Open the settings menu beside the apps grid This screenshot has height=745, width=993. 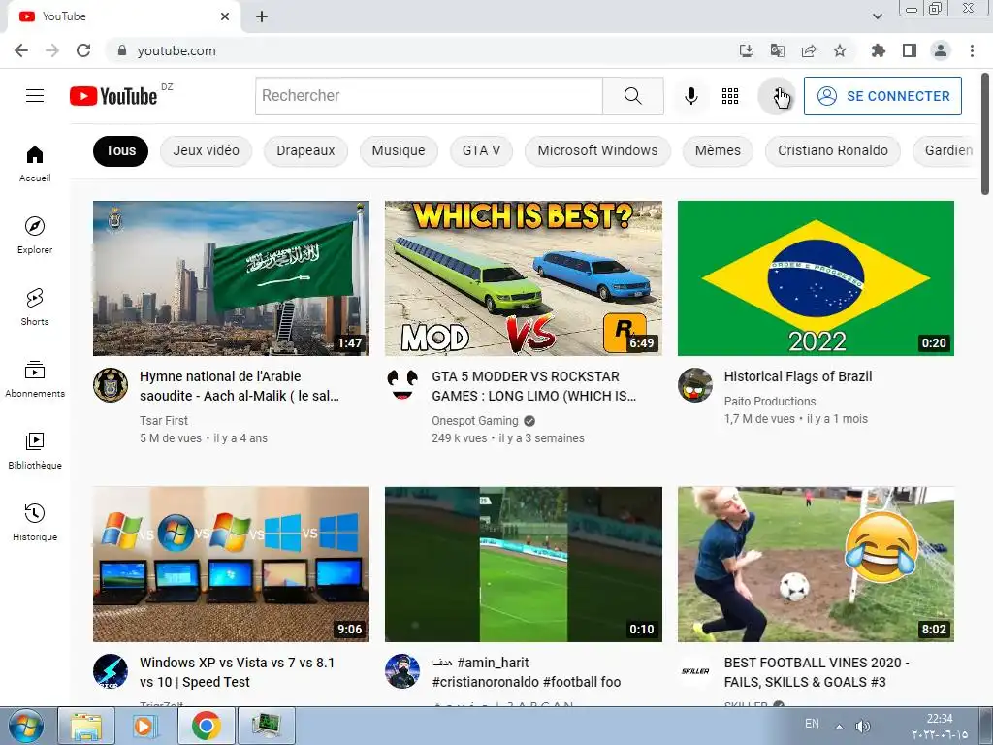tap(777, 96)
